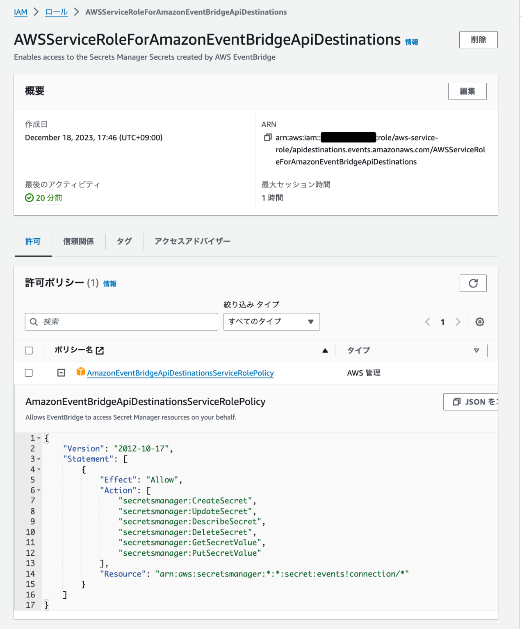Collapse JSON Statement block at line 3

(39, 459)
